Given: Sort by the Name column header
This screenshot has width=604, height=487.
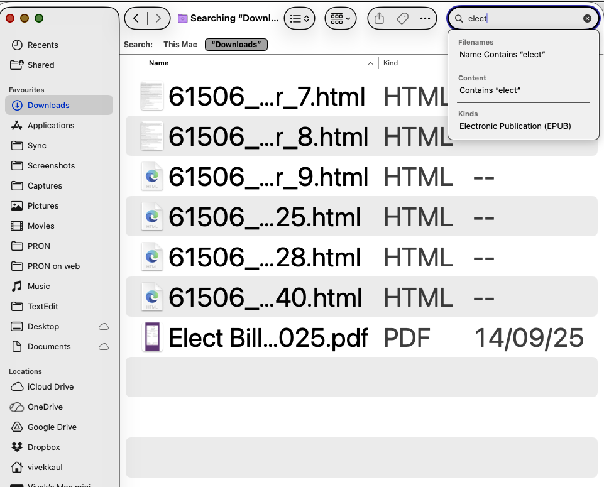Looking at the screenshot, I should pos(159,63).
